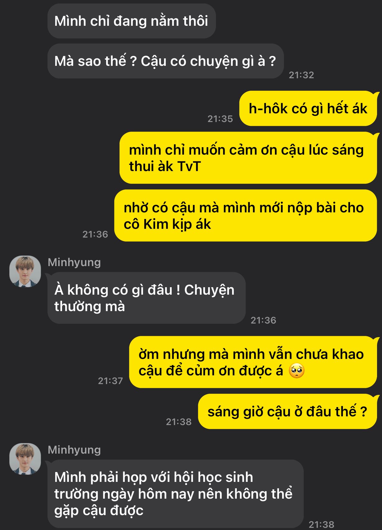The image size is (382, 530).
Task: Tap the bubble "ờm nhưng mà mình vẫn chưa khao"
Action: pos(253,362)
